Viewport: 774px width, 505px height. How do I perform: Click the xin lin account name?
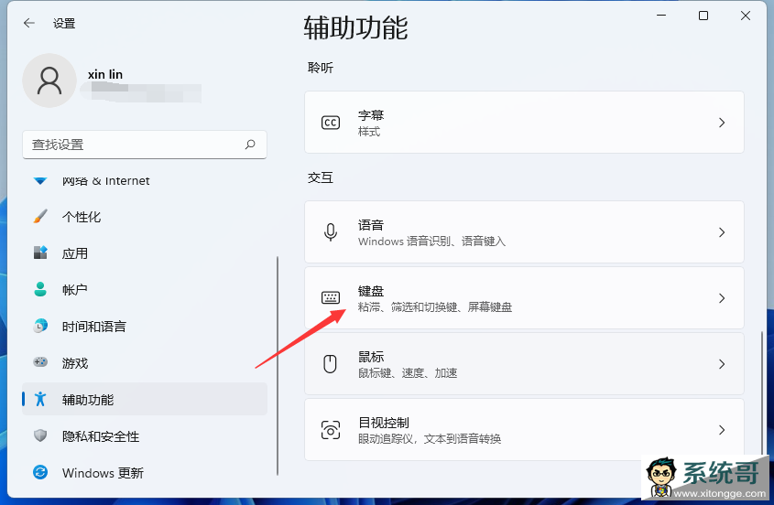pos(105,74)
